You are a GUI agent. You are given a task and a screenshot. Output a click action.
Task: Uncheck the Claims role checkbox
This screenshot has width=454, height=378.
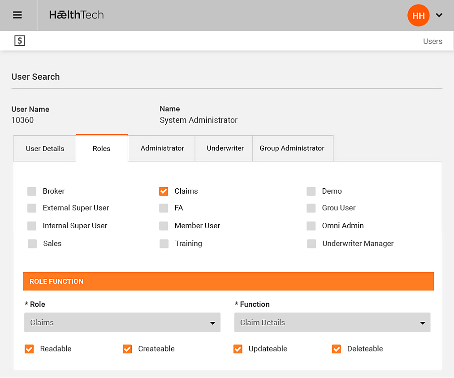click(x=164, y=191)
